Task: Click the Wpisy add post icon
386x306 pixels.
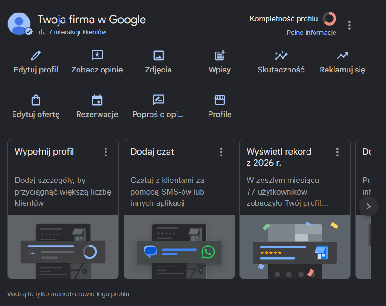Action: click(220, 55)
